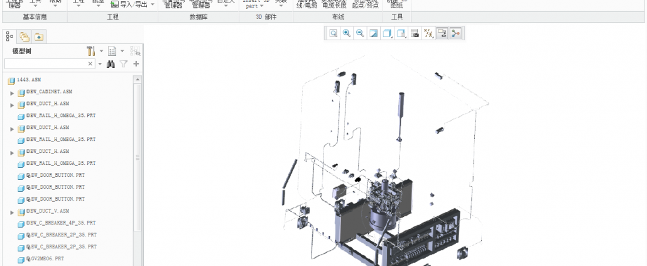Viewport: 647px width, 266px height.
Task: Expand the first EW_DUCT_H.ASM node
Action: point(13,105)
